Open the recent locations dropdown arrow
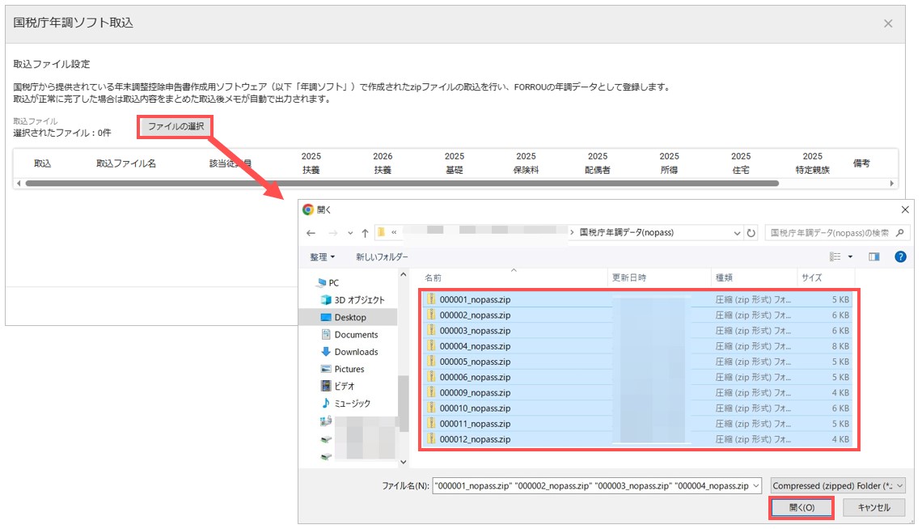Screen dimensions: 922x529 350,233
